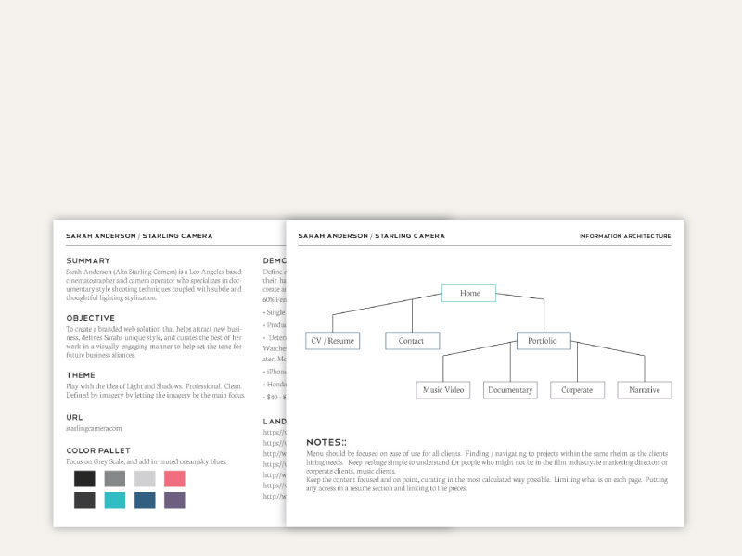Viewport: 742px width, 556px height.
Task: Choose the medium gray swatch next to black
Action: [x=114, y=478]
